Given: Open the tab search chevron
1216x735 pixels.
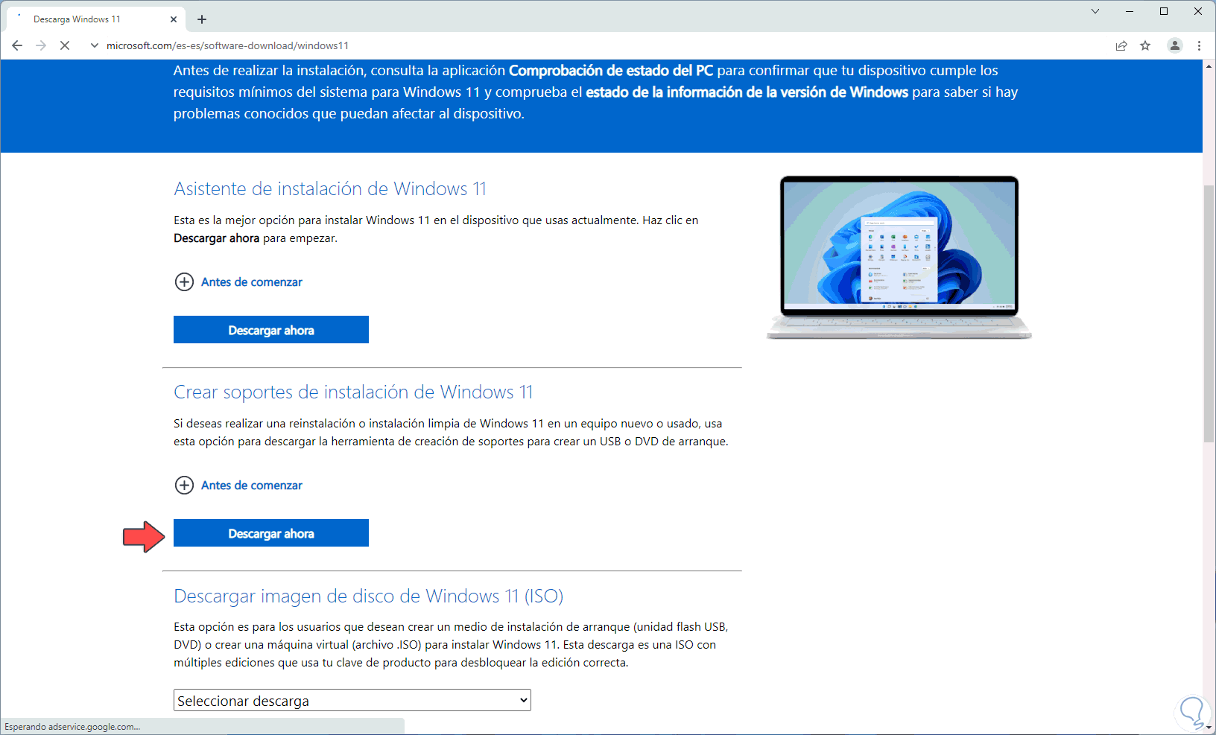Looking at the screenshot, I should point(1095,11).
